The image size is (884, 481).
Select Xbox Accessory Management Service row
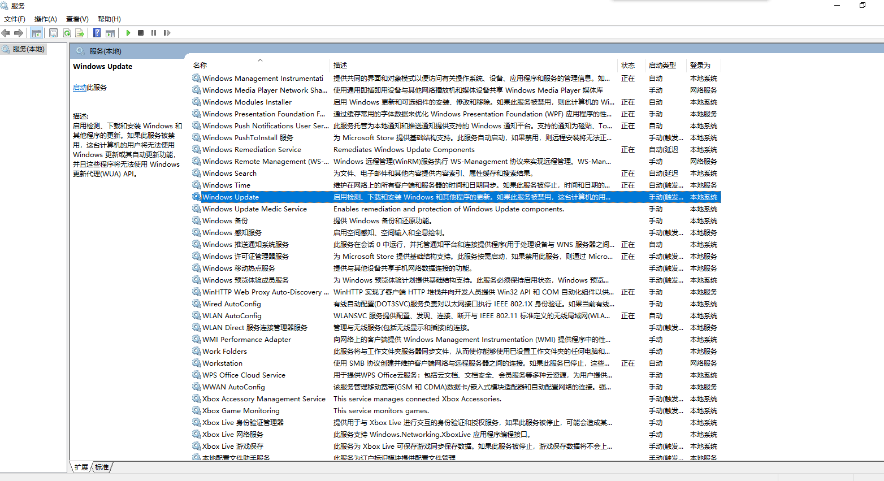(456, 398)
